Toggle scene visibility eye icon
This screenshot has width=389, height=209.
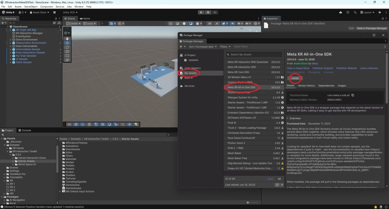[232, 24]
